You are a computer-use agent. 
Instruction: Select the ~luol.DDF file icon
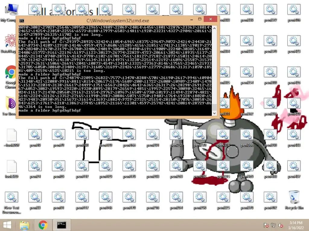click(x=12, y=138)
